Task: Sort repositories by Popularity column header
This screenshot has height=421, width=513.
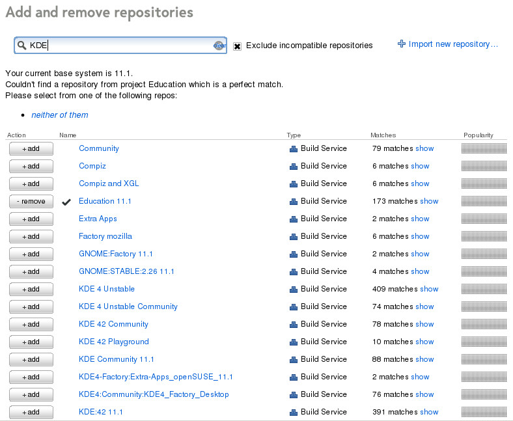Action: [478, 135]
